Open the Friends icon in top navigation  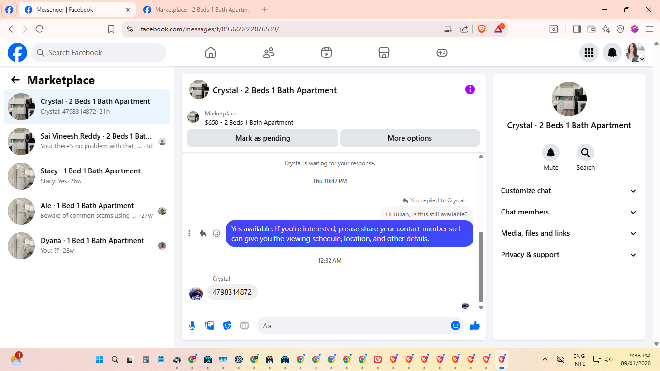(269, 53)
